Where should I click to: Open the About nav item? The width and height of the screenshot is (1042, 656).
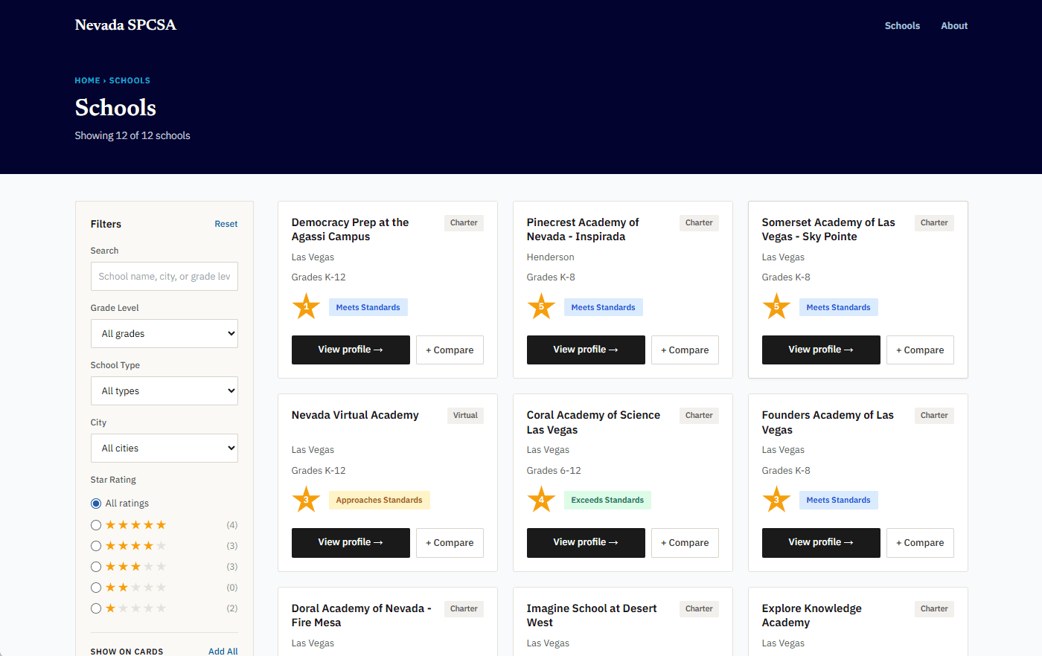point(954,25)
